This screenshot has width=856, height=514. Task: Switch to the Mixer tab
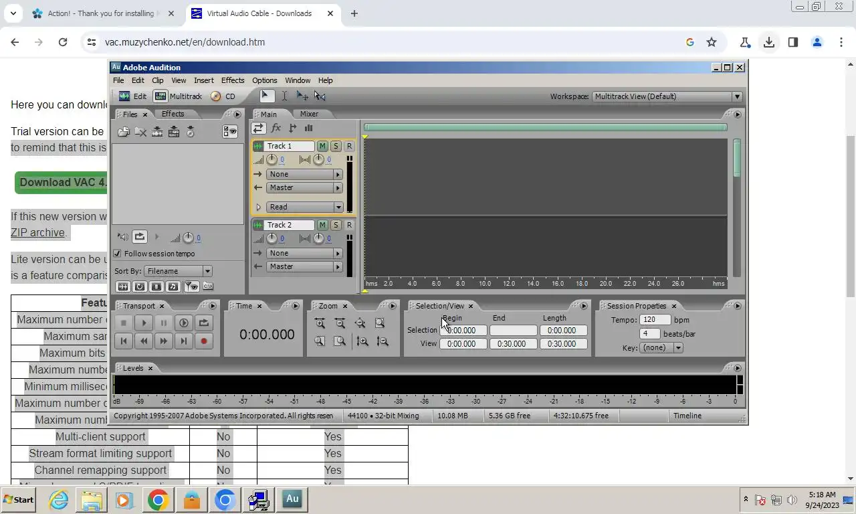[309, 114]
